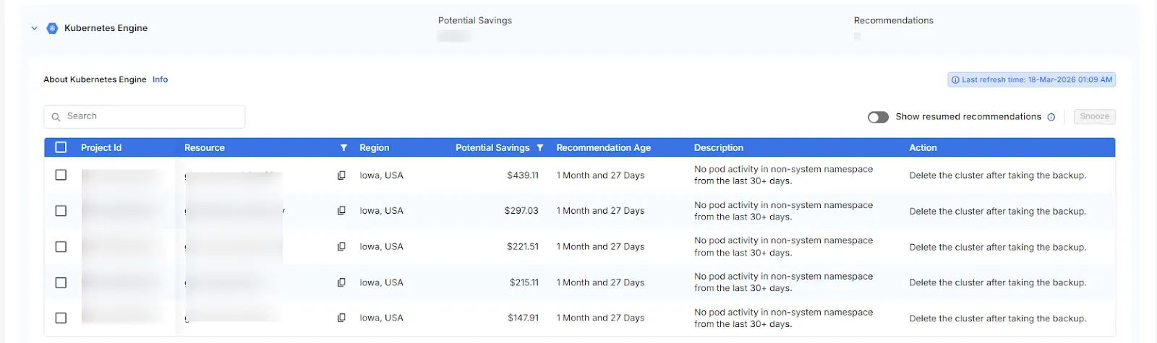Image resolution: width=1157 pixels, height=343 pixels.
Task: Focus the Search input field
Action: point(145,116)
